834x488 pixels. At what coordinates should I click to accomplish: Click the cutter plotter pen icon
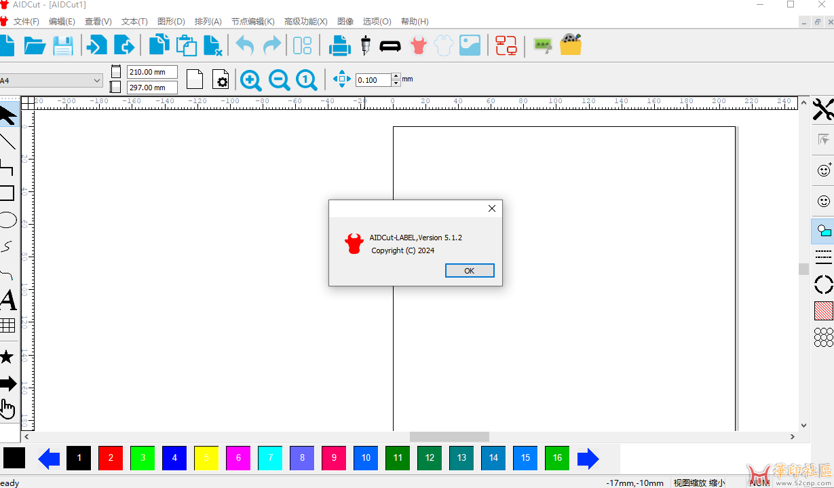coord(366,45)
